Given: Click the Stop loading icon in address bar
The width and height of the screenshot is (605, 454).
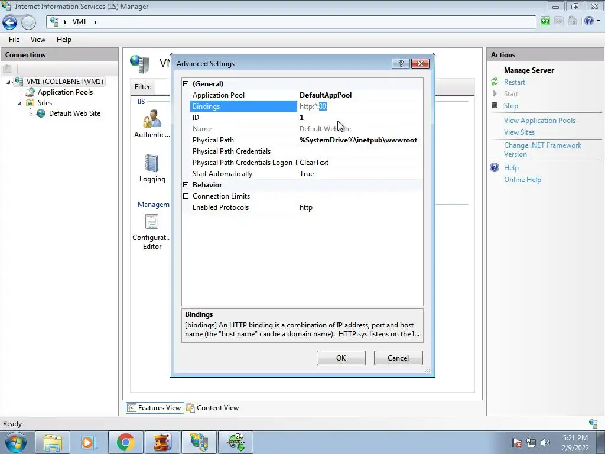Looking at the screenshot, I should coord(559,21).
